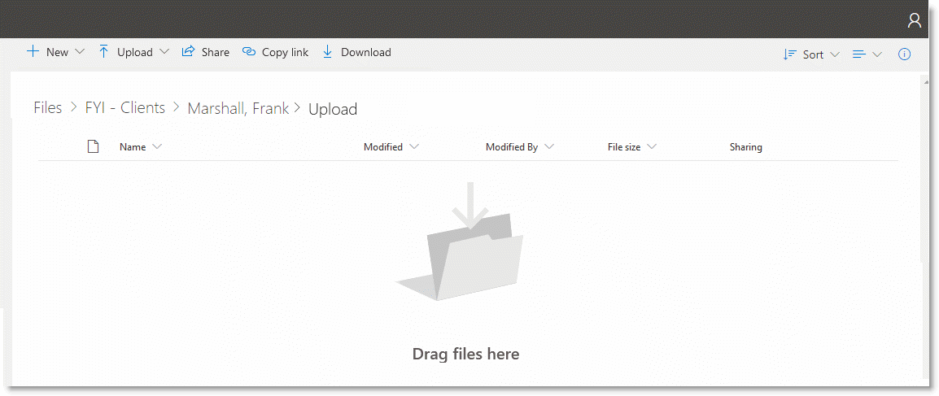Open the information details pane icon
Viewport: 939px width, 396px height.
(904, 54)
